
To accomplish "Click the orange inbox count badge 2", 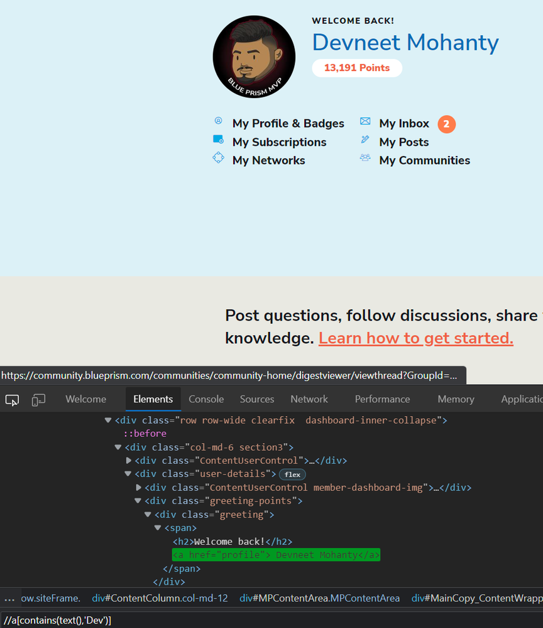I will [446, 124].
